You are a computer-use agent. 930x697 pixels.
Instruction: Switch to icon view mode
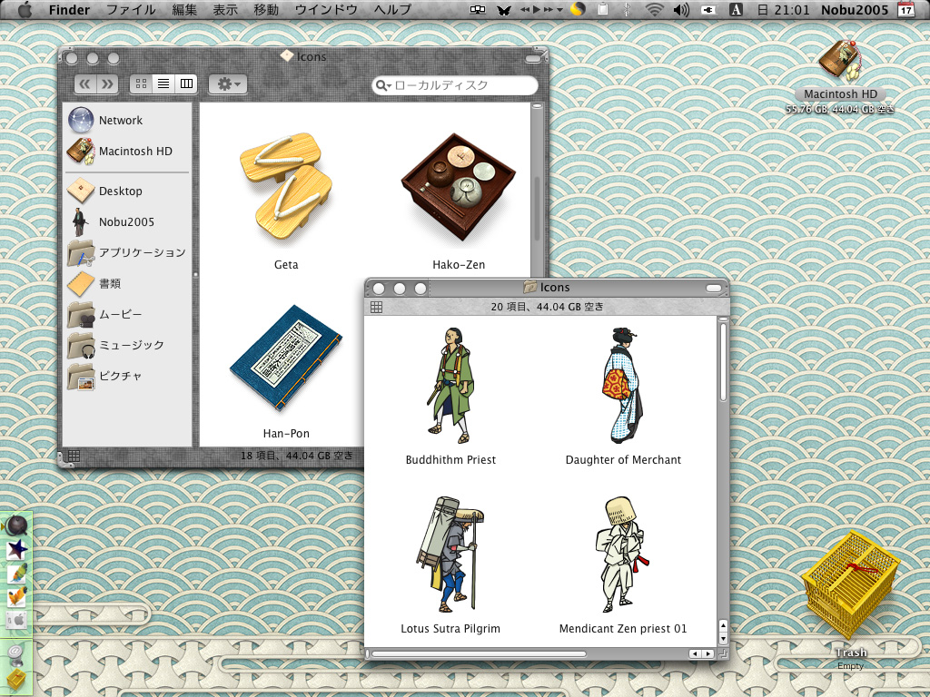tap(141, 84)
